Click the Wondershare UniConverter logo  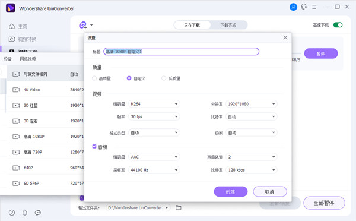11,8
